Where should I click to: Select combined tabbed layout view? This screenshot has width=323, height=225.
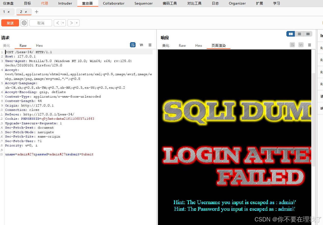click(308, 34)
